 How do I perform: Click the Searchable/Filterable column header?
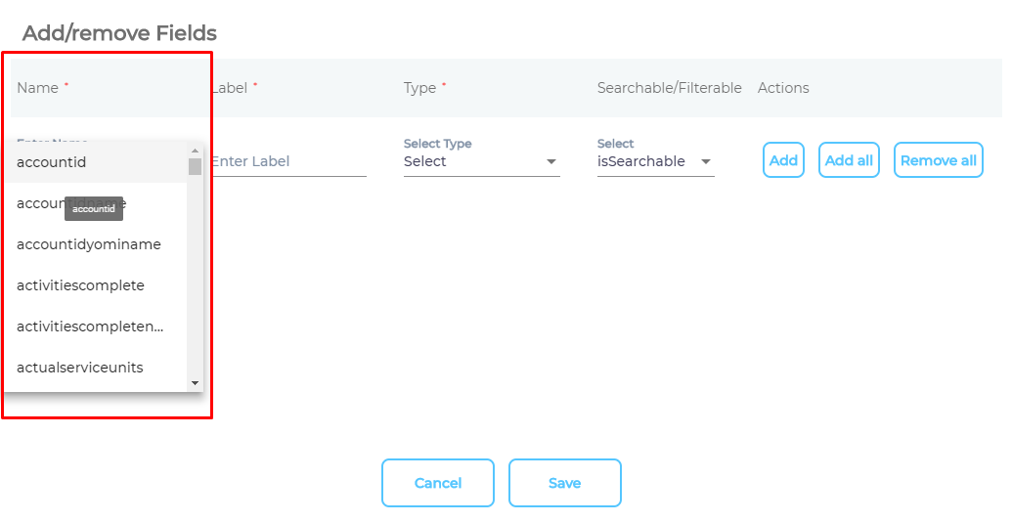click(669, 88)
